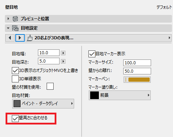This screenshot has width=173, height=137.
Task: Click the マーカーサイズ input field
Action: 137,63
